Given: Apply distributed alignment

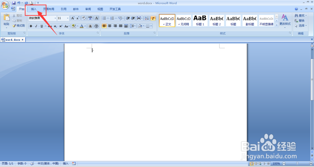Looking at the screenshot, I should 126,26.
